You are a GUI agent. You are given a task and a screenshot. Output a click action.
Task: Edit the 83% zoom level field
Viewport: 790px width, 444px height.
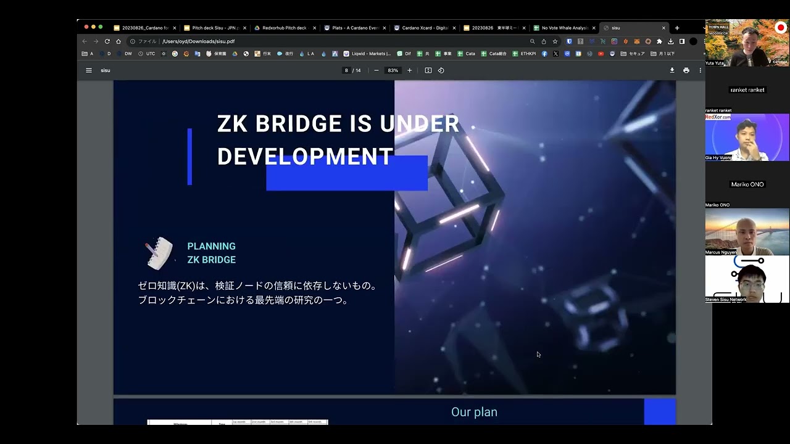393,70
